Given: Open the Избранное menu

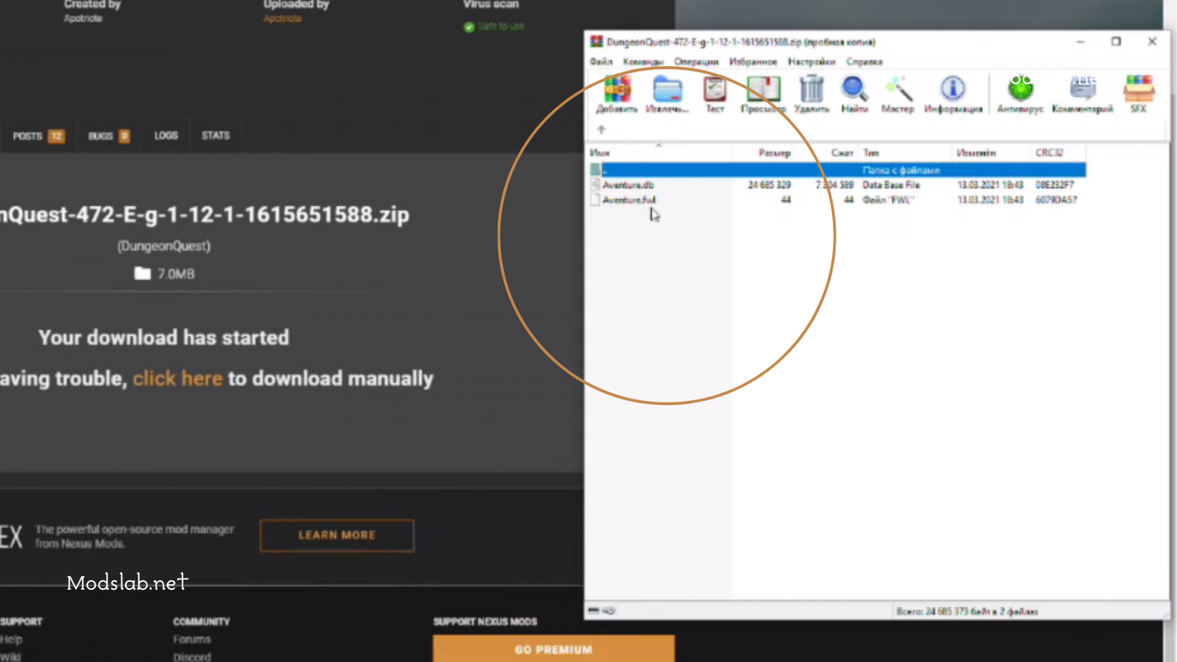Looking at the screenshot, I should tap(753, 62).
